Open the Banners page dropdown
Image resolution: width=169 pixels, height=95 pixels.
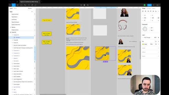[x=30, y=8]
